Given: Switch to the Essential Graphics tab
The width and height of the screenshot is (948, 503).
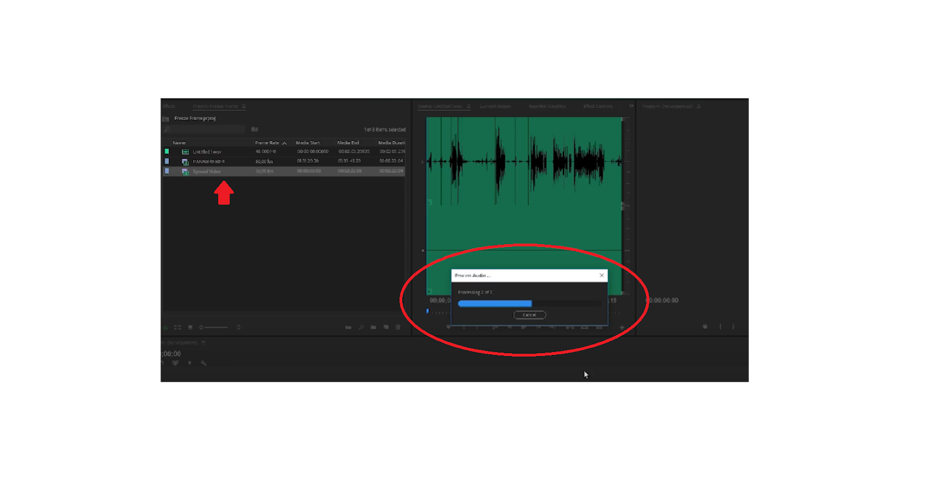Looking at the screenshot, I should (547, 107).
